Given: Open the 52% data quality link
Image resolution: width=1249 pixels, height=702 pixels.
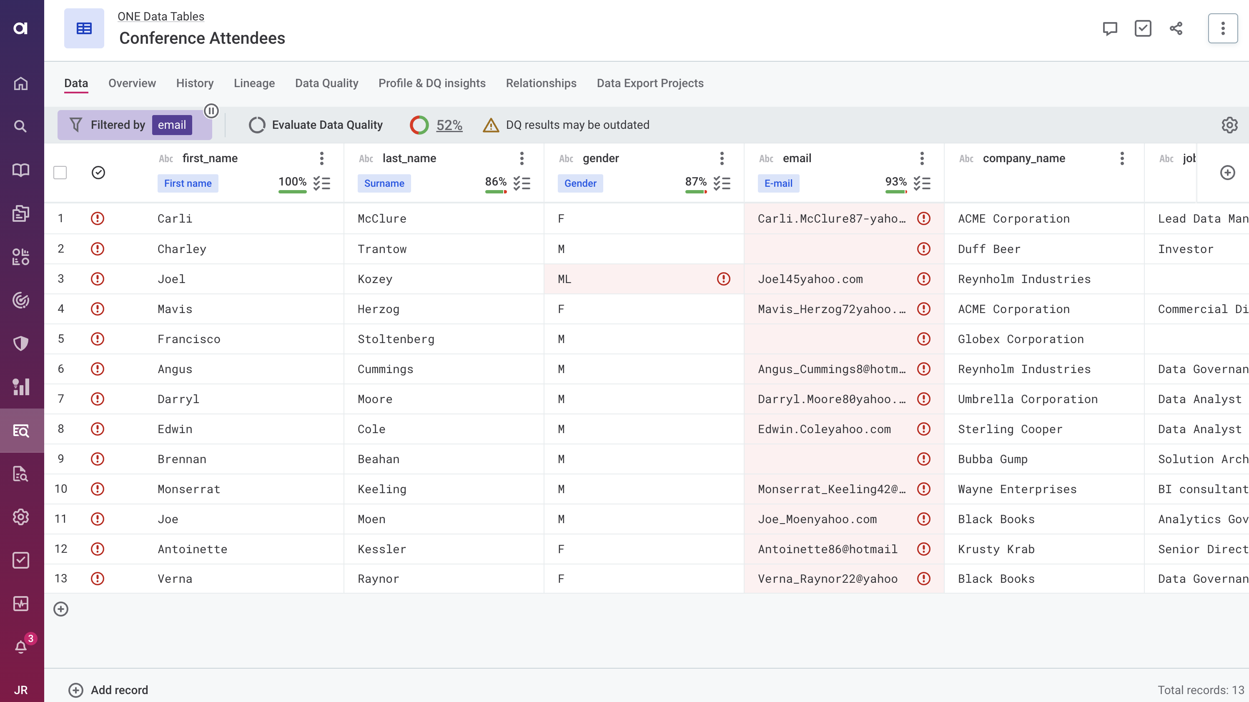Looking at the screenshot, I should 449,125.
